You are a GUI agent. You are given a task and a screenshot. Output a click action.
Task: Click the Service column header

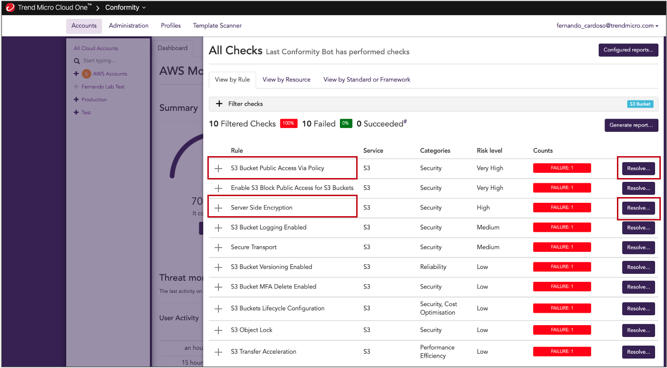pos(373,150)
